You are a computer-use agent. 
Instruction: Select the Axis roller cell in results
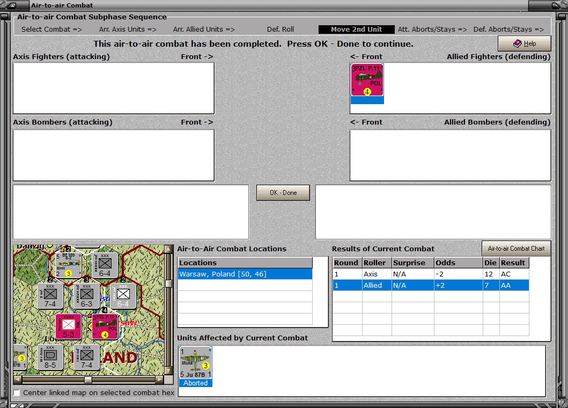click(377, 274)
